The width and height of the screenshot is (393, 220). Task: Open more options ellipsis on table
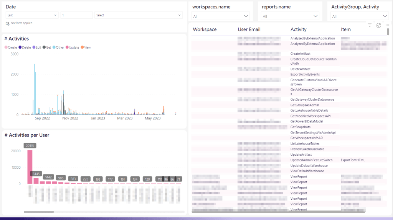coord(387,25)
